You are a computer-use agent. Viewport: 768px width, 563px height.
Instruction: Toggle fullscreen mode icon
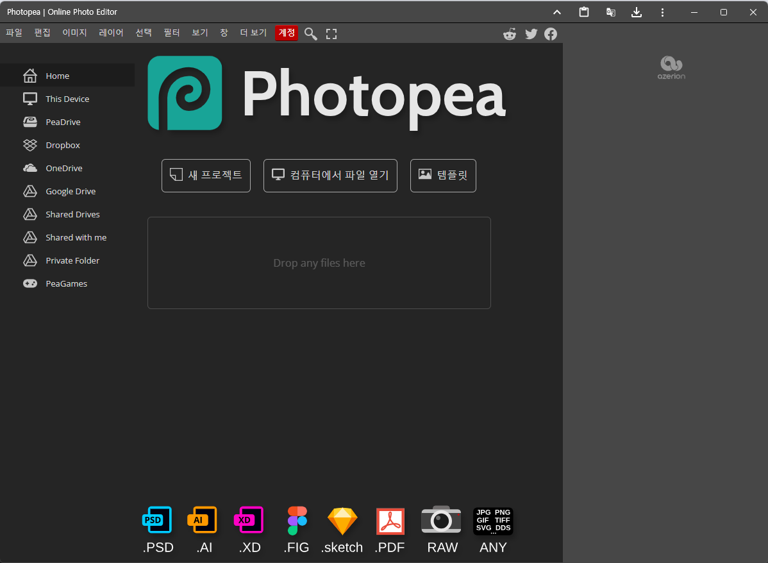[331, 34]
